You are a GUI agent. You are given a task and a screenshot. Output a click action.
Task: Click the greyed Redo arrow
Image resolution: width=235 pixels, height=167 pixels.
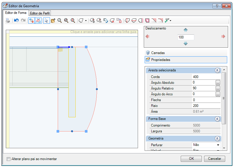click(23, 21)
